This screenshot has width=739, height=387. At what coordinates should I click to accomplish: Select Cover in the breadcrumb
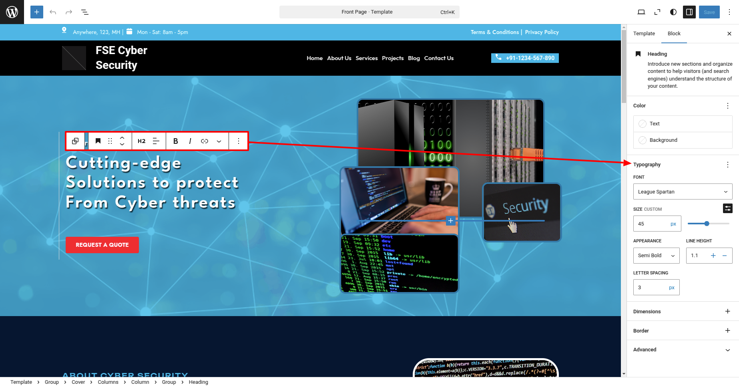78,382
